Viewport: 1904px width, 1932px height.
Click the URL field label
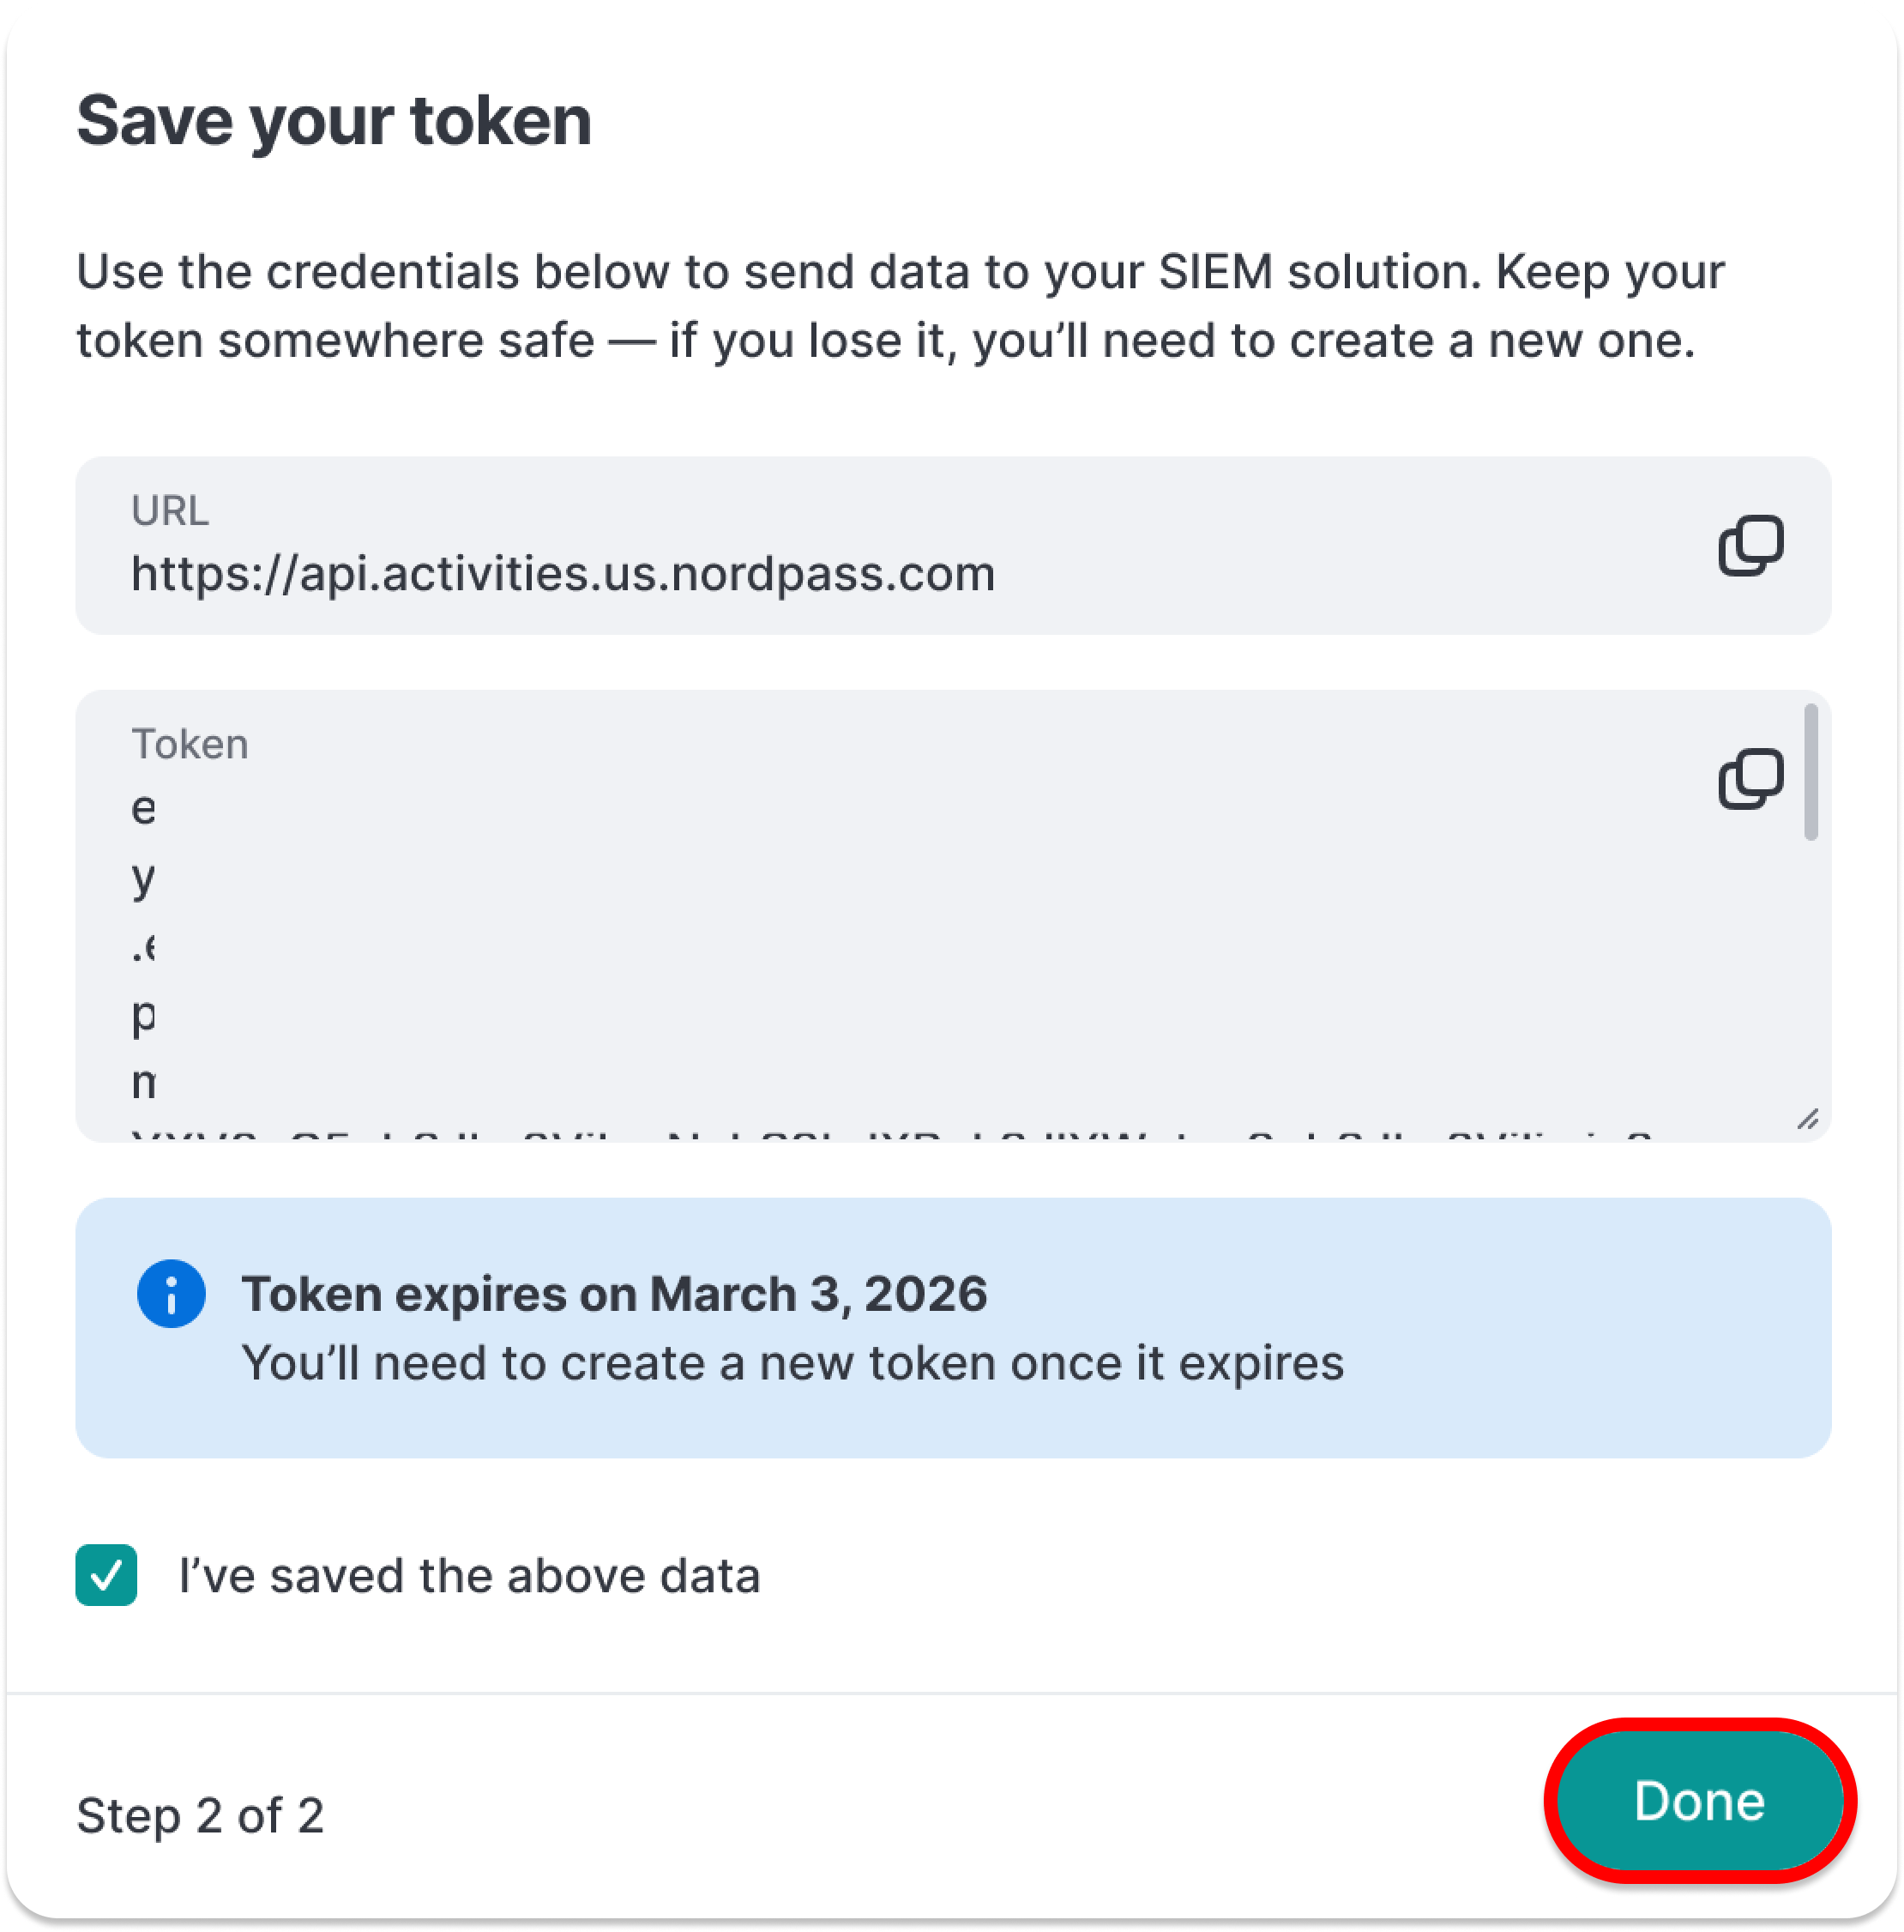coord(170,511)
